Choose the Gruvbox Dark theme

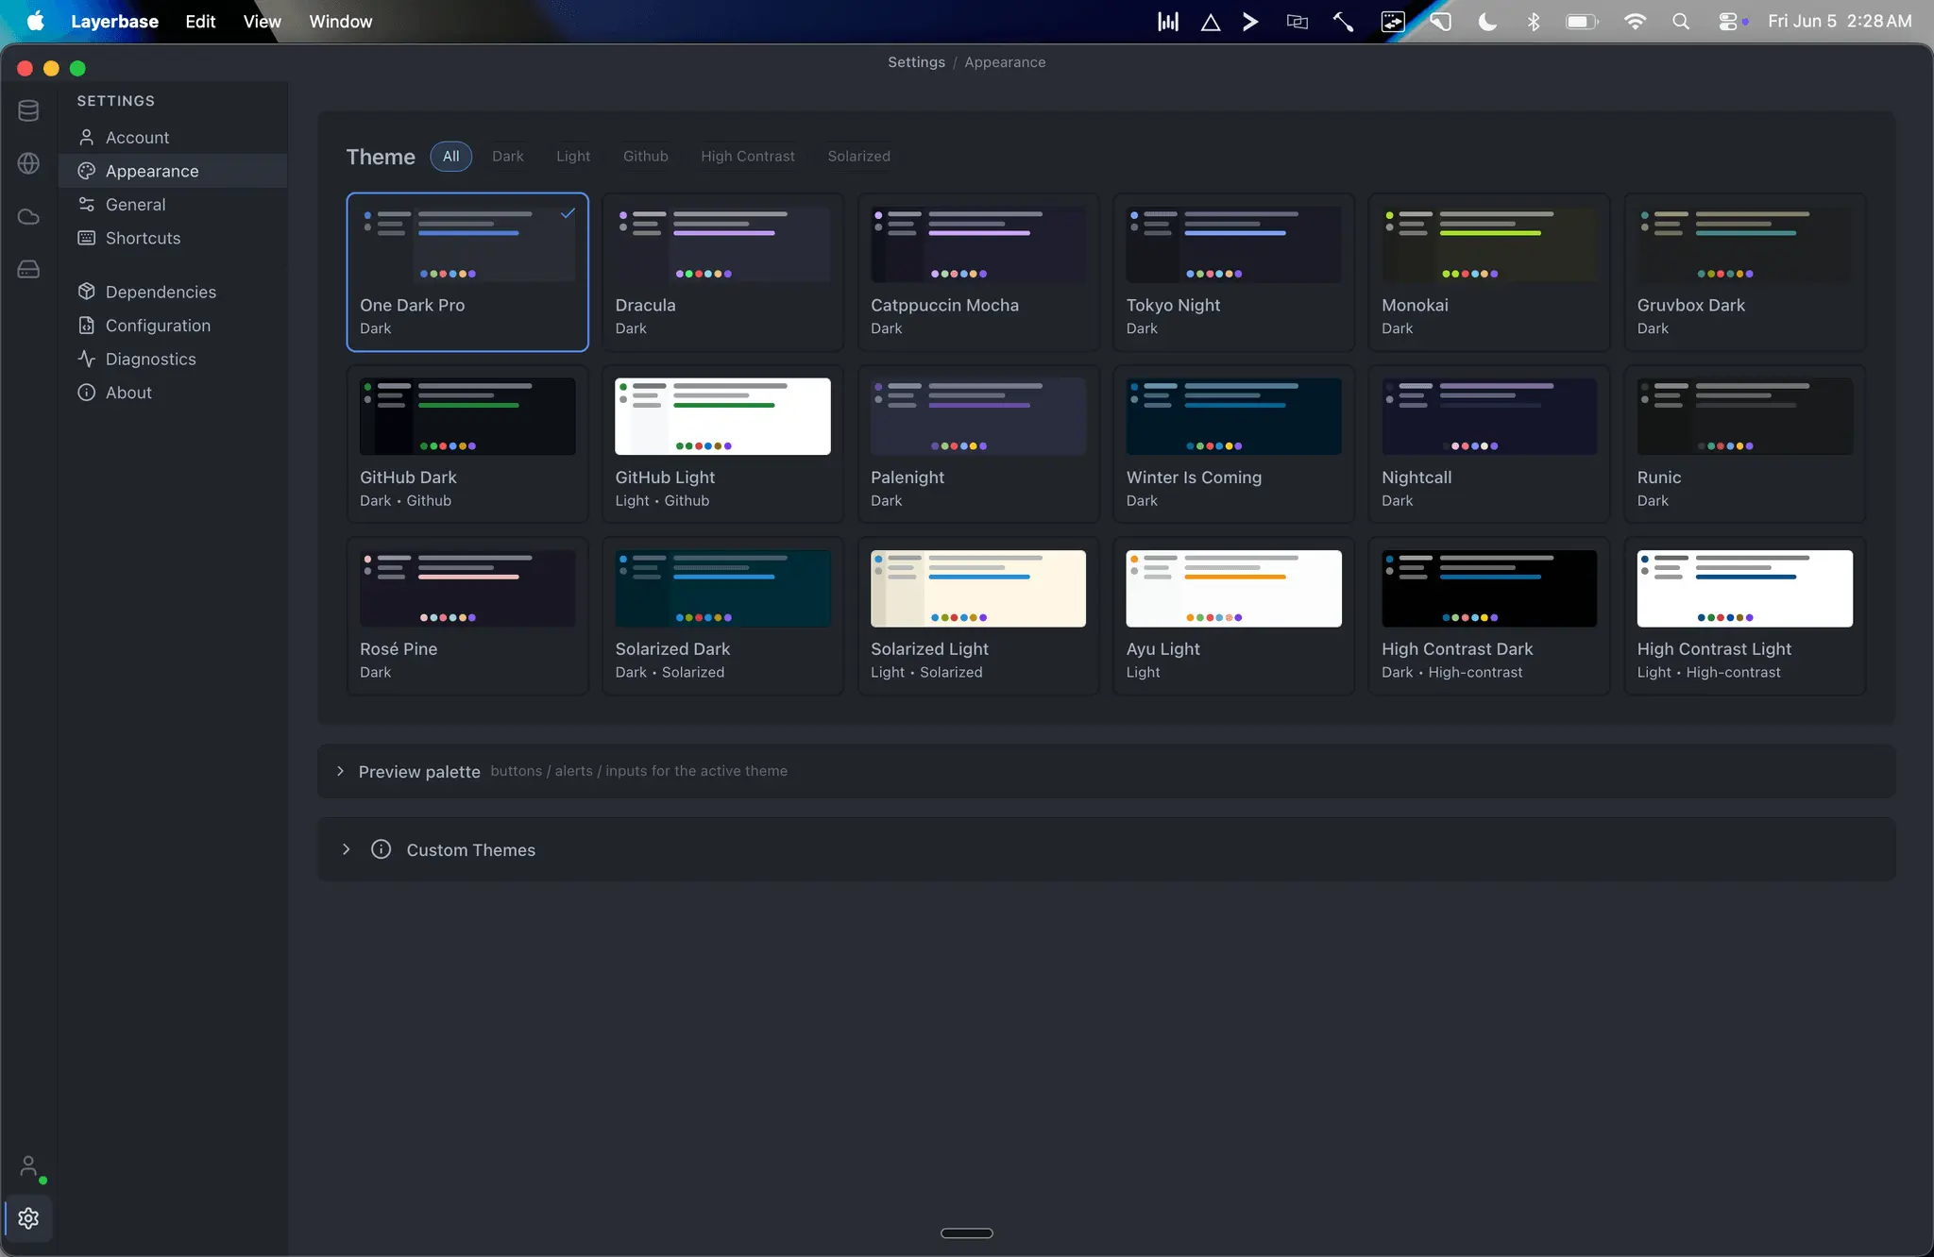point(1744,273)
